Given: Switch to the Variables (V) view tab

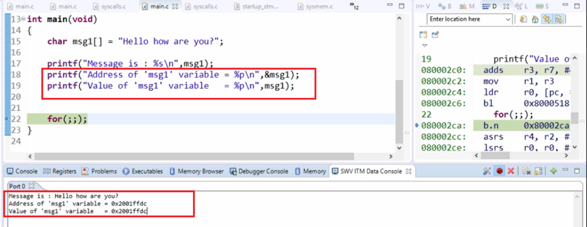Looking at the screenshot, I should pos(423,6).
